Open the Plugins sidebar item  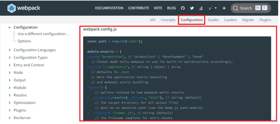click(20, 110)
